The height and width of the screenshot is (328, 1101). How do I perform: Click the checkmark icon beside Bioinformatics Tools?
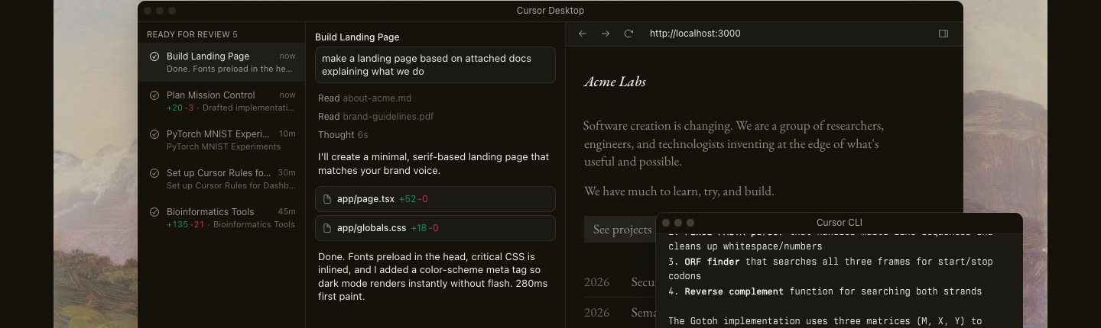point(154,212)
